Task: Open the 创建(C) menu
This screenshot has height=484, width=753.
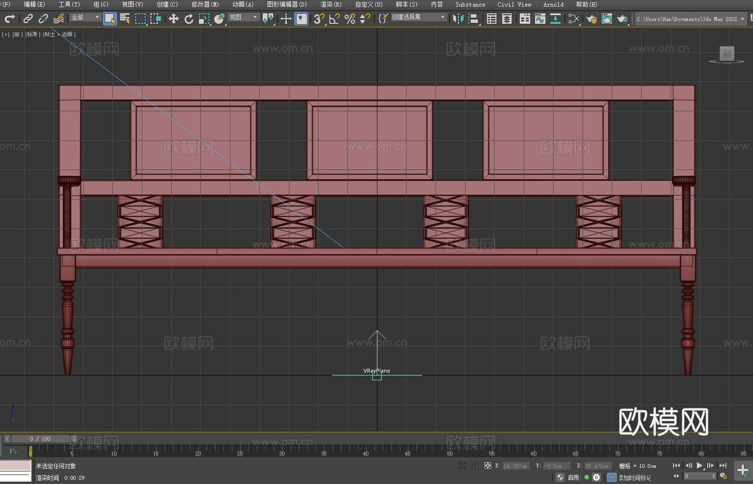Action: (167, 4)
